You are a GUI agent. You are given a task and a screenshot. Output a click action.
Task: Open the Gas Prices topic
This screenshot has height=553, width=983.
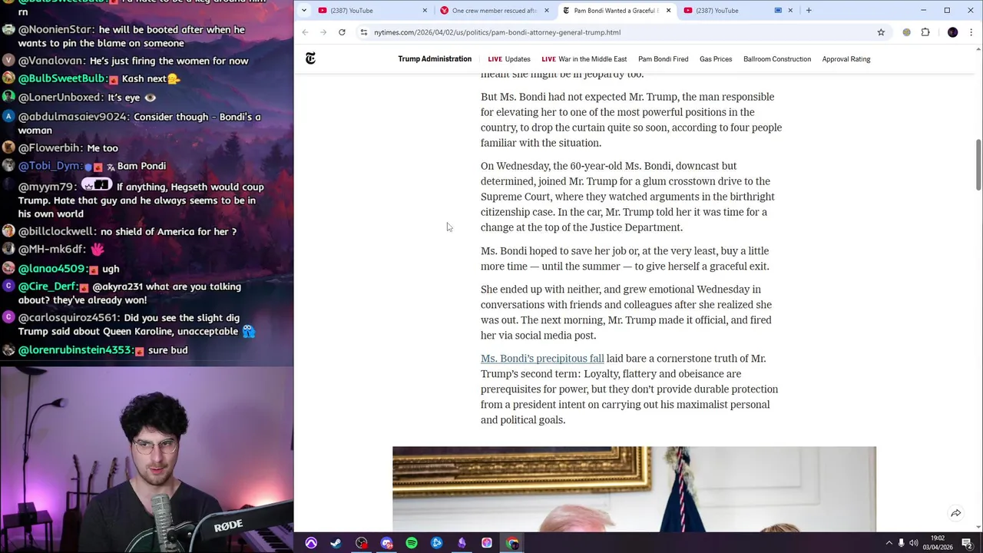coord(716,59)
